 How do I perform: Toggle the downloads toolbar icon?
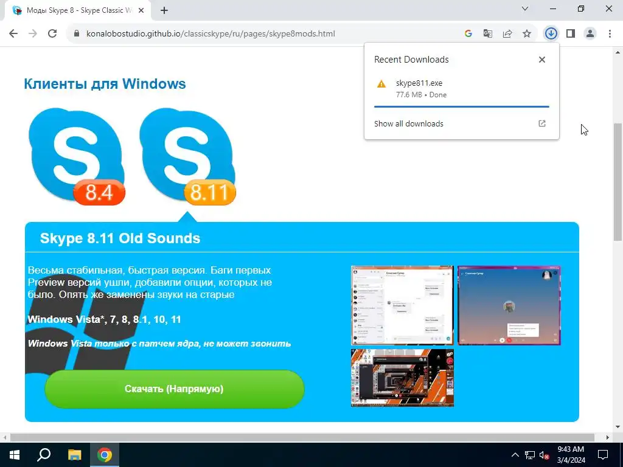pyautogui.click(x=551, y=34)
